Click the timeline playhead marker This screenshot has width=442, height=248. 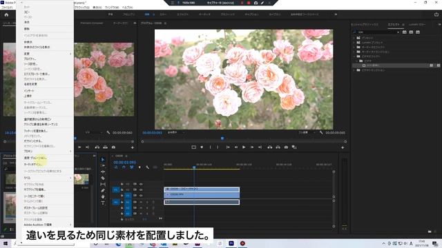(x=194, y=167)
